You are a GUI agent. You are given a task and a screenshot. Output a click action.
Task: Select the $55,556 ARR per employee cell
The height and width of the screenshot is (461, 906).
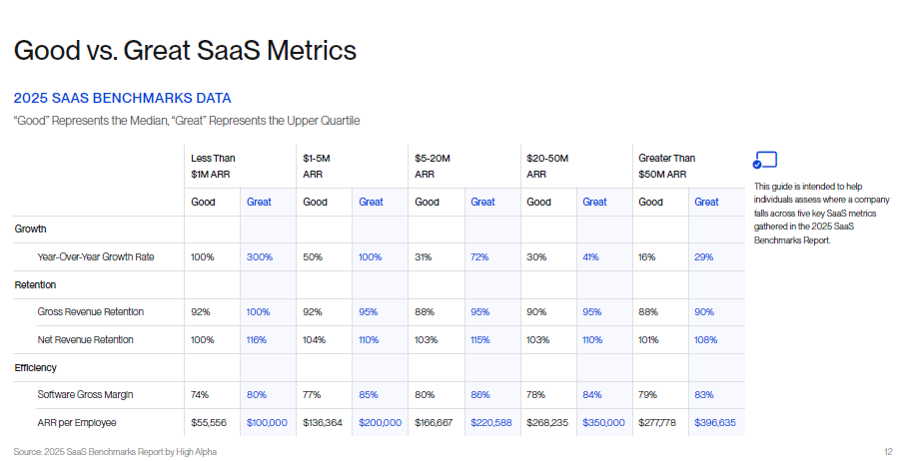click(209, 423)
